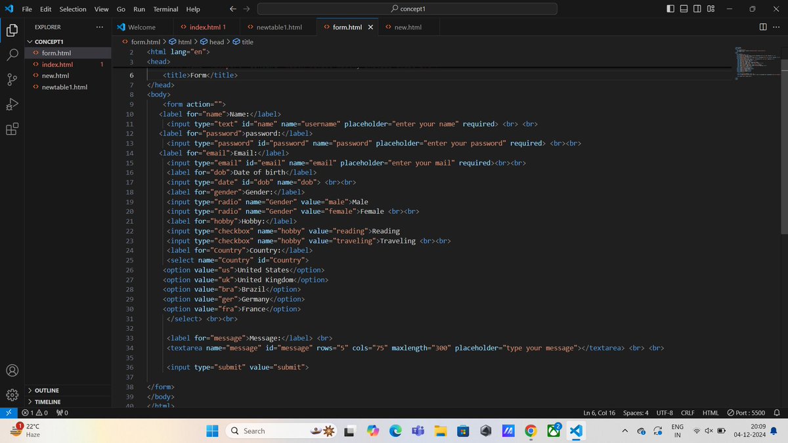Image resolution: width=788 pixels, height=443 pixels.
Task: Open the Selection menu
Action: [x=72, y=9]
